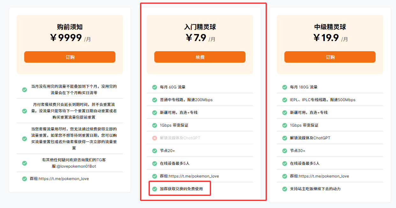The width and height of the screenshot is (396, 208).
Task: Click the check icon beside 节点30+
Action: pyautogui.click(x=285, y=151)
